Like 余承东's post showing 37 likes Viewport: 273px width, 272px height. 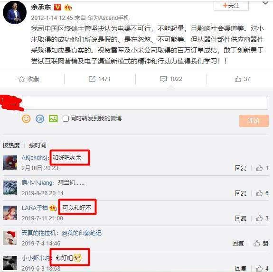click(x=242, y=79)
